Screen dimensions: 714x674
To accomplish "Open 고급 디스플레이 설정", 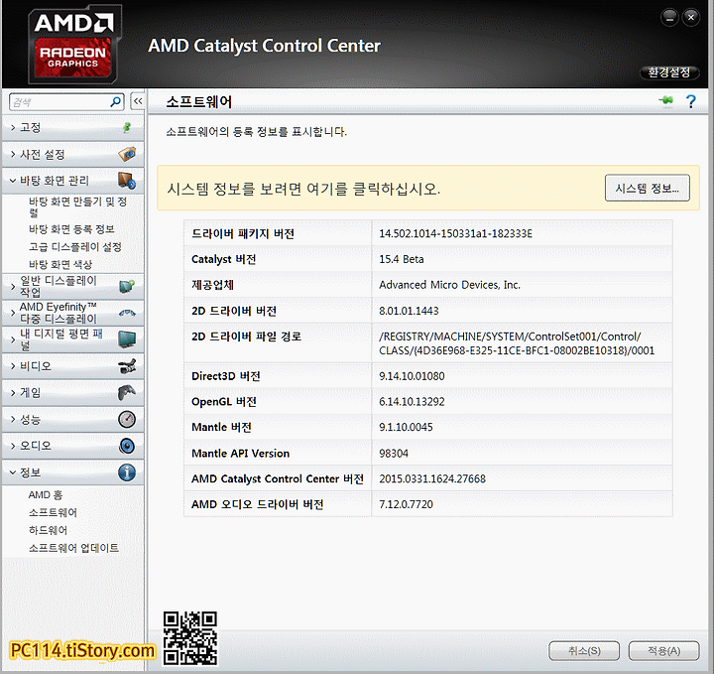I will point(75,246).
